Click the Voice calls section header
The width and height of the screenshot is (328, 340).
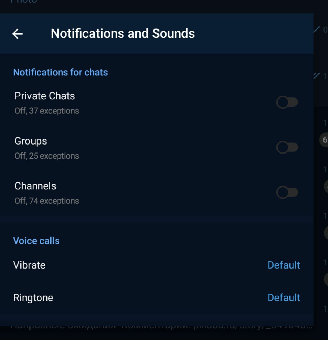pos(36,241)
